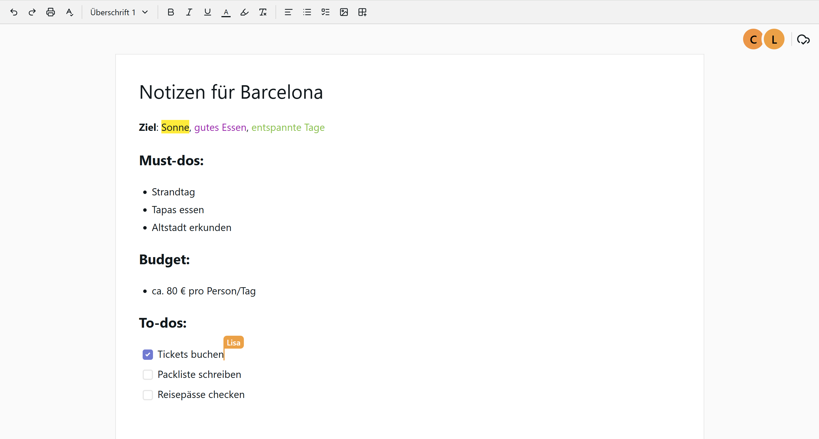Clear formatting with Tx icon

[263, 12]
